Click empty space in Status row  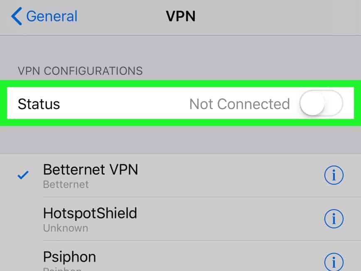pos(124,103)
